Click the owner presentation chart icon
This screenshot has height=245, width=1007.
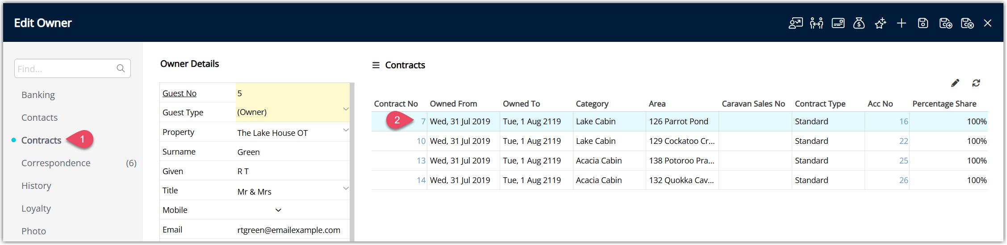pos(795,23)
